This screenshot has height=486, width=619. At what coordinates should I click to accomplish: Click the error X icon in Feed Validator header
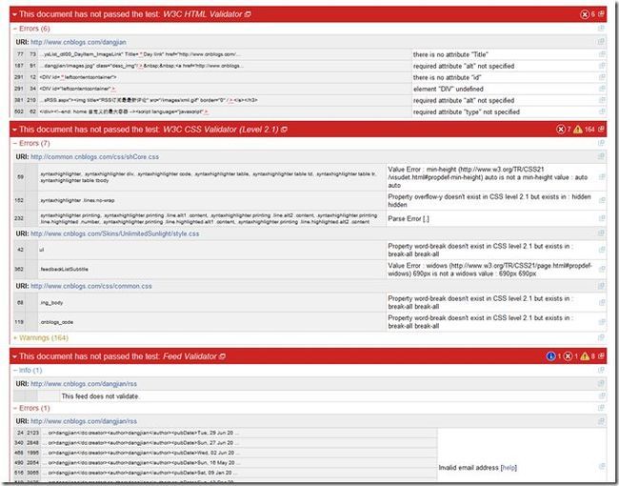click(x=569, y=356)
